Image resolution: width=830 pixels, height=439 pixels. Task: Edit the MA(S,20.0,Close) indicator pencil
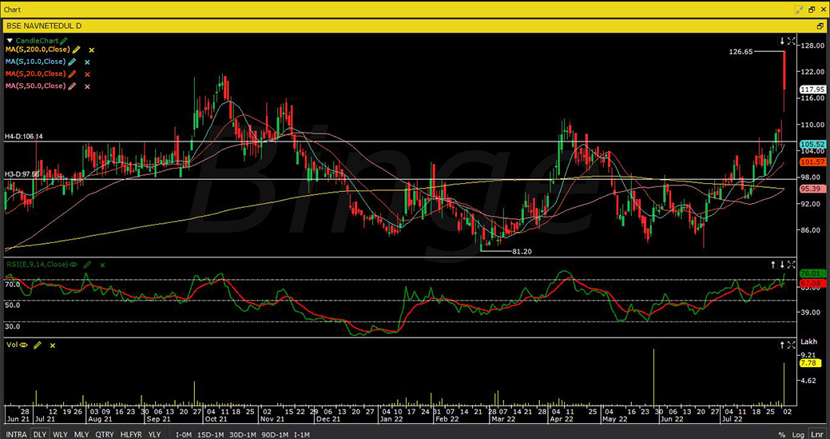coord(73,74)
